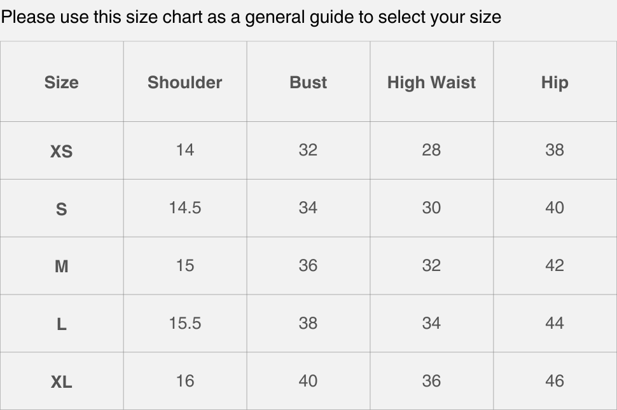The image size is (617, 410).
Task: Click the Size column header
Action: (x=62, y=83)
